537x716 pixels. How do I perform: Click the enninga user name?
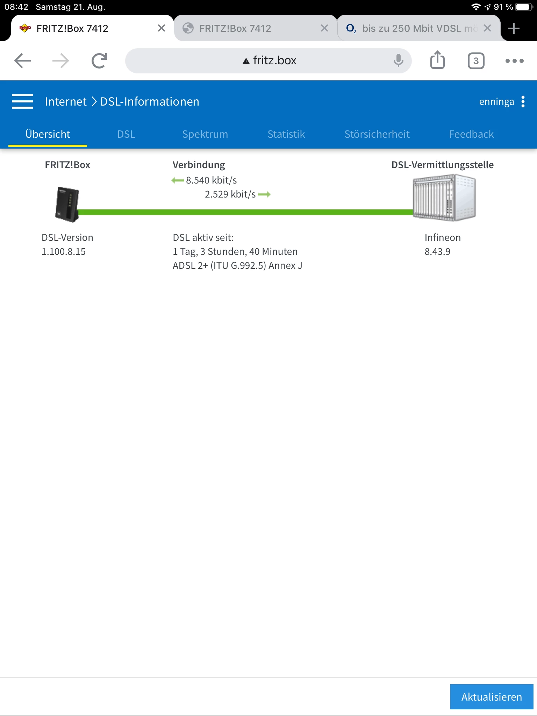pos(496,102)
